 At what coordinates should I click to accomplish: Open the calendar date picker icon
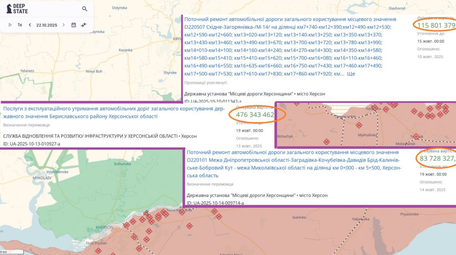tap(74, 25)
